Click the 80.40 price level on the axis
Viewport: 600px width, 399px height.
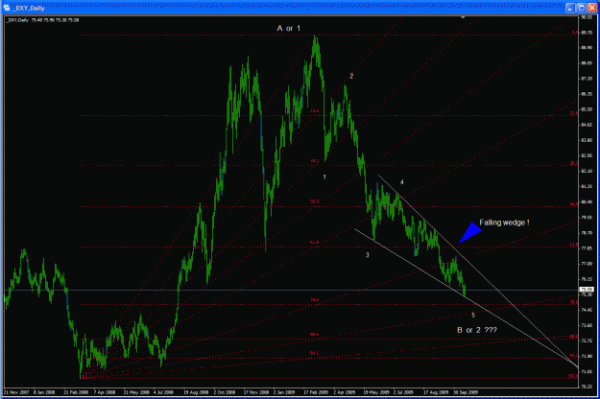[x=587, y=201]
